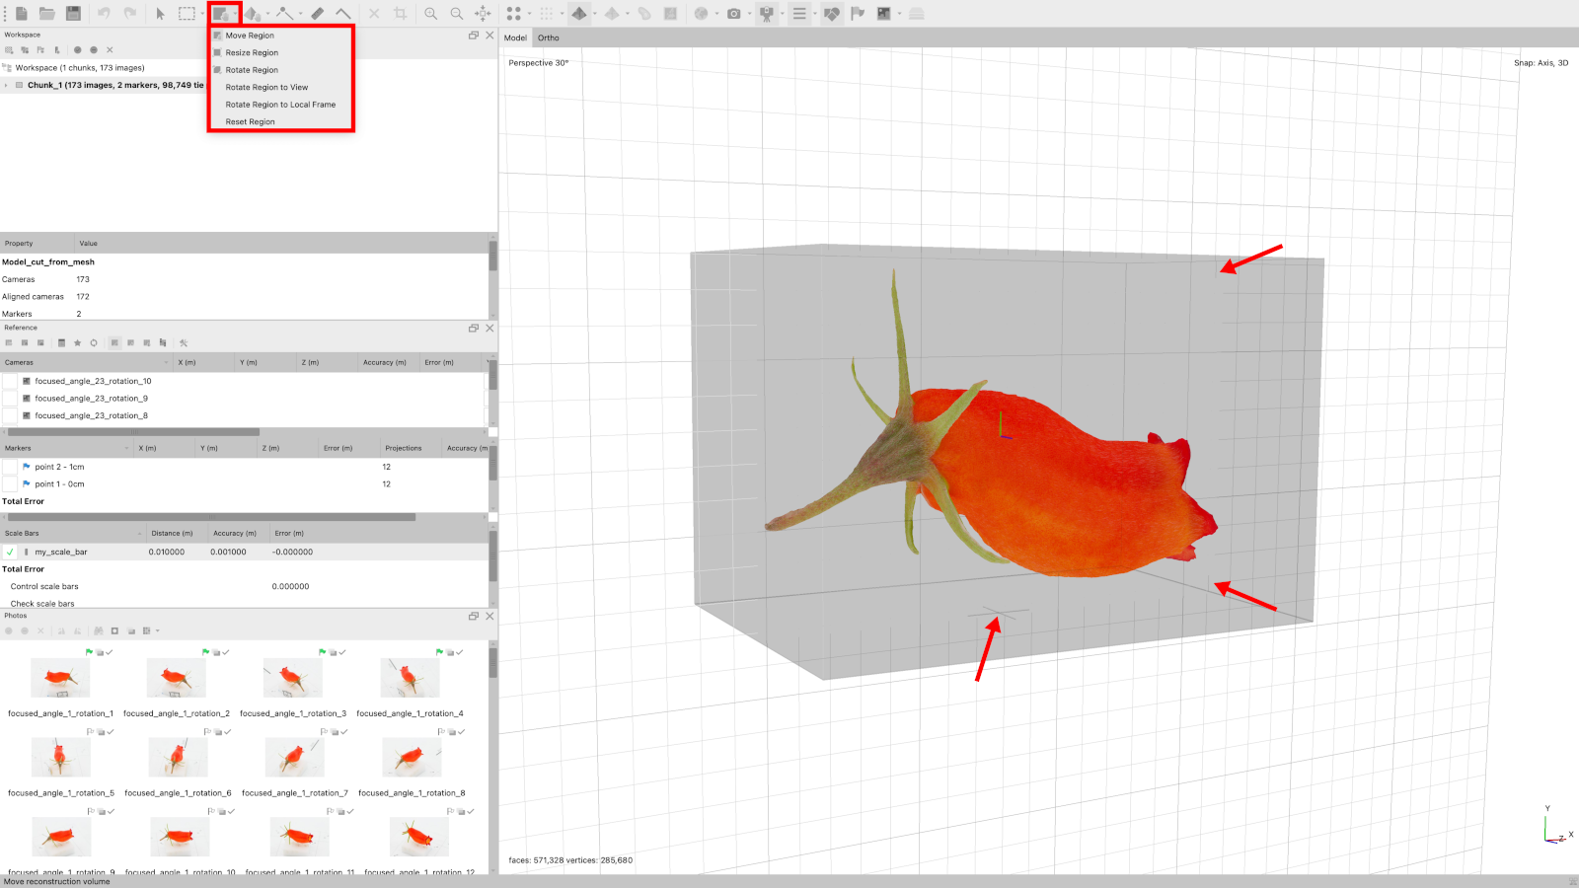Click the Move Region tool icon
Viewport: 1579px width, 888px height.
[221, 14]
